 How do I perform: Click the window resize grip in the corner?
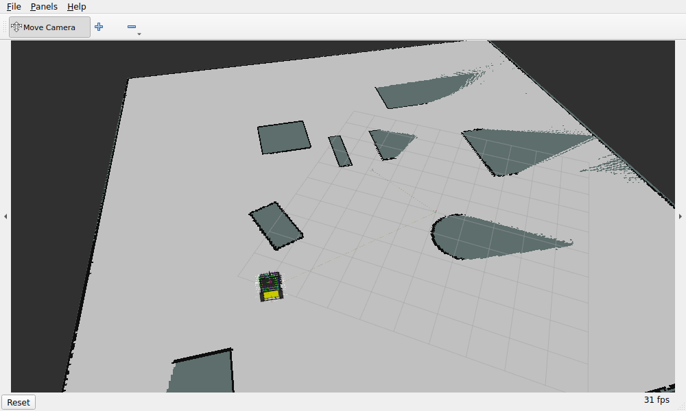click(x=682, y=407)
